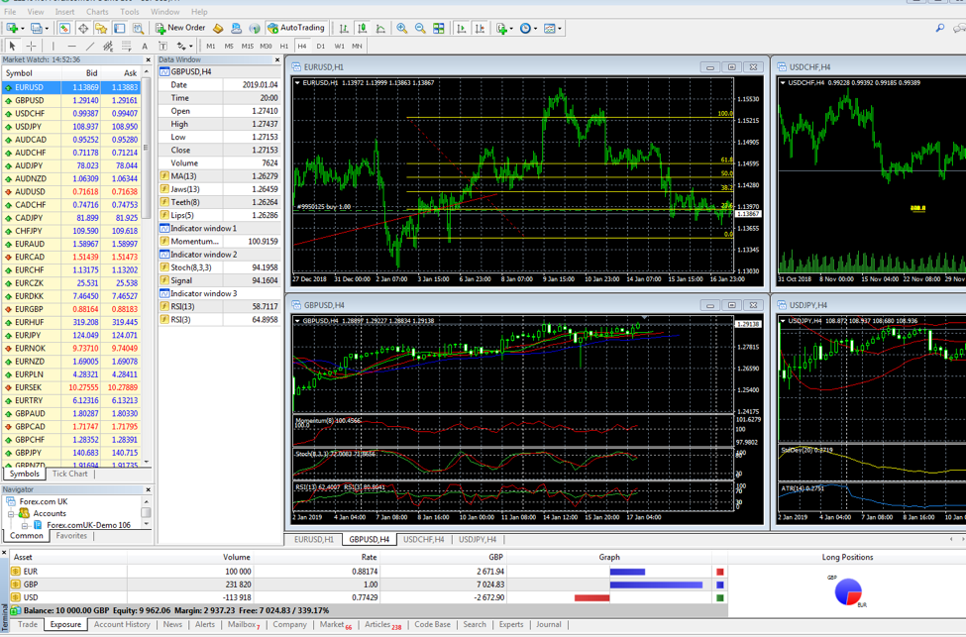
Task: Select the GBPUSD row in Market Watch
Action: (x=71, y=100)
